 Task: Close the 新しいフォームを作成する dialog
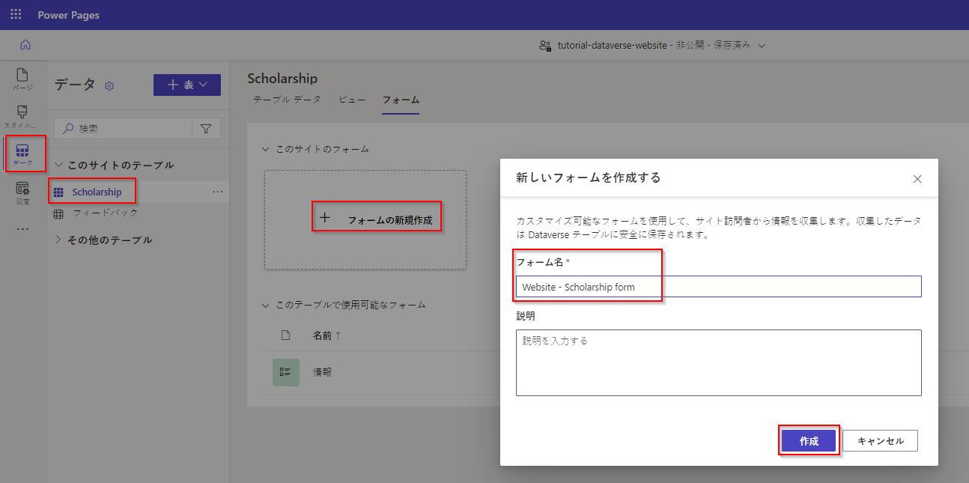pos(917,179)
